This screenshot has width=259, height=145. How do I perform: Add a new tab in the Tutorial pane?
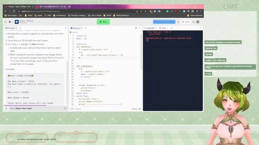(20, 28)
